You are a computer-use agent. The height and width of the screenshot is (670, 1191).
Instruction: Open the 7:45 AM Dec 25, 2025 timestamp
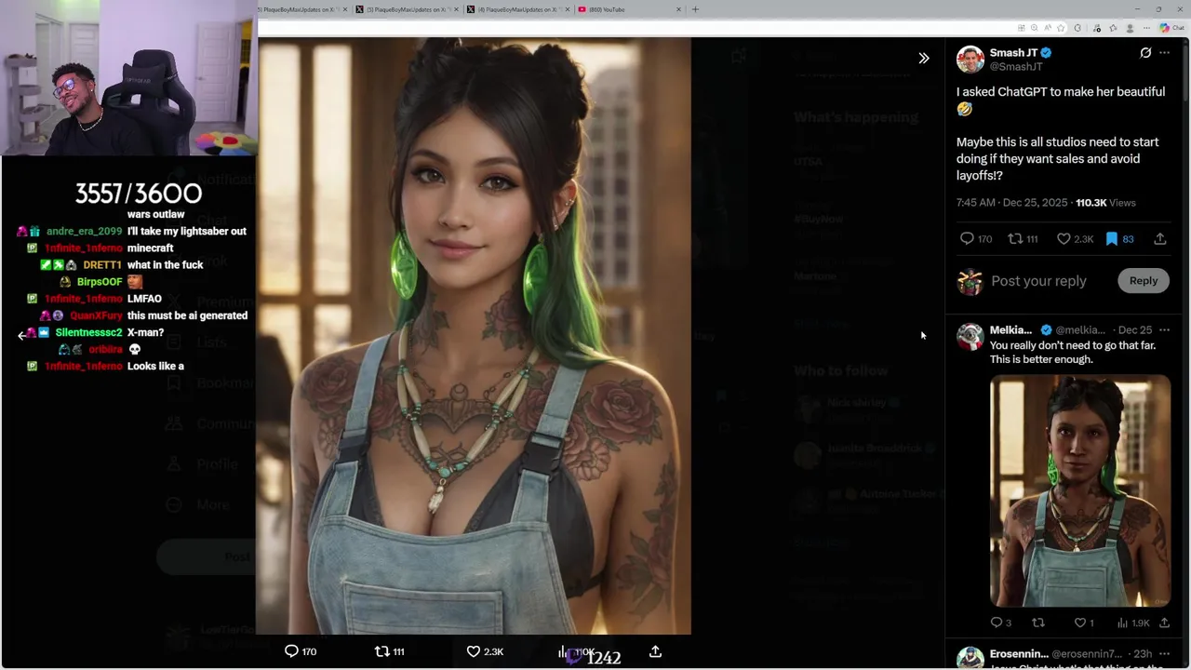[x=1012, y=203]
